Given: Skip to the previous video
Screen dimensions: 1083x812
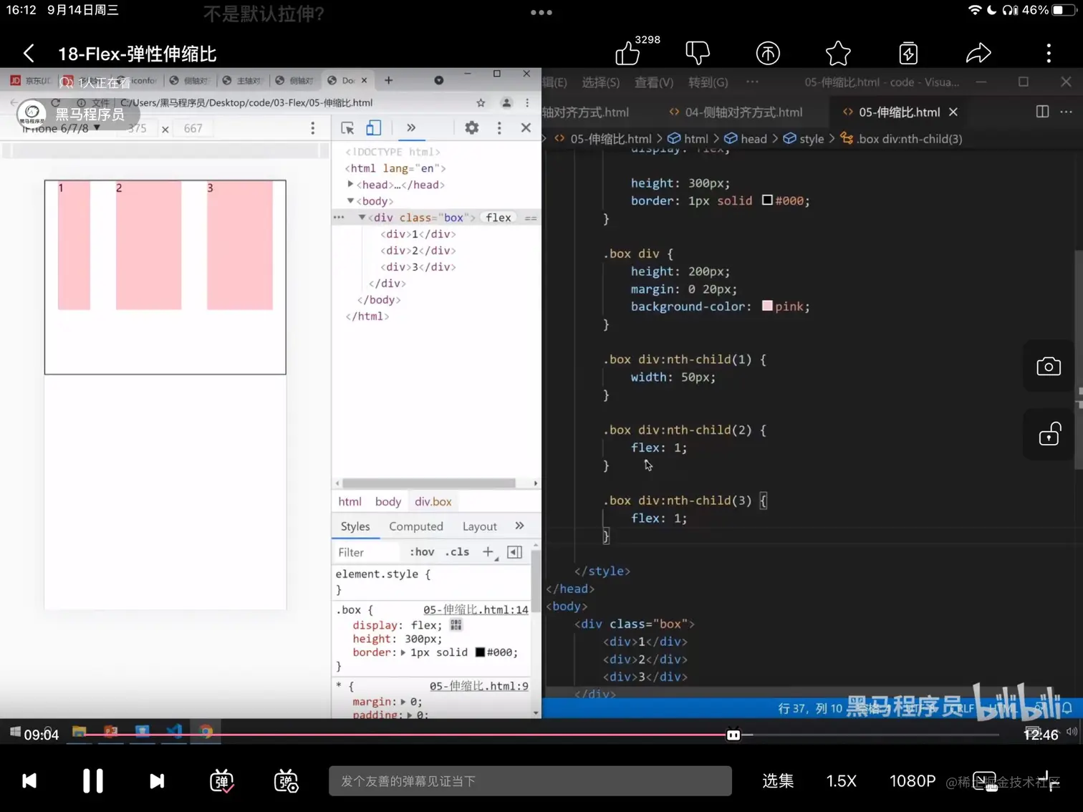Looking at the screenshot, I should coord(29,780).
